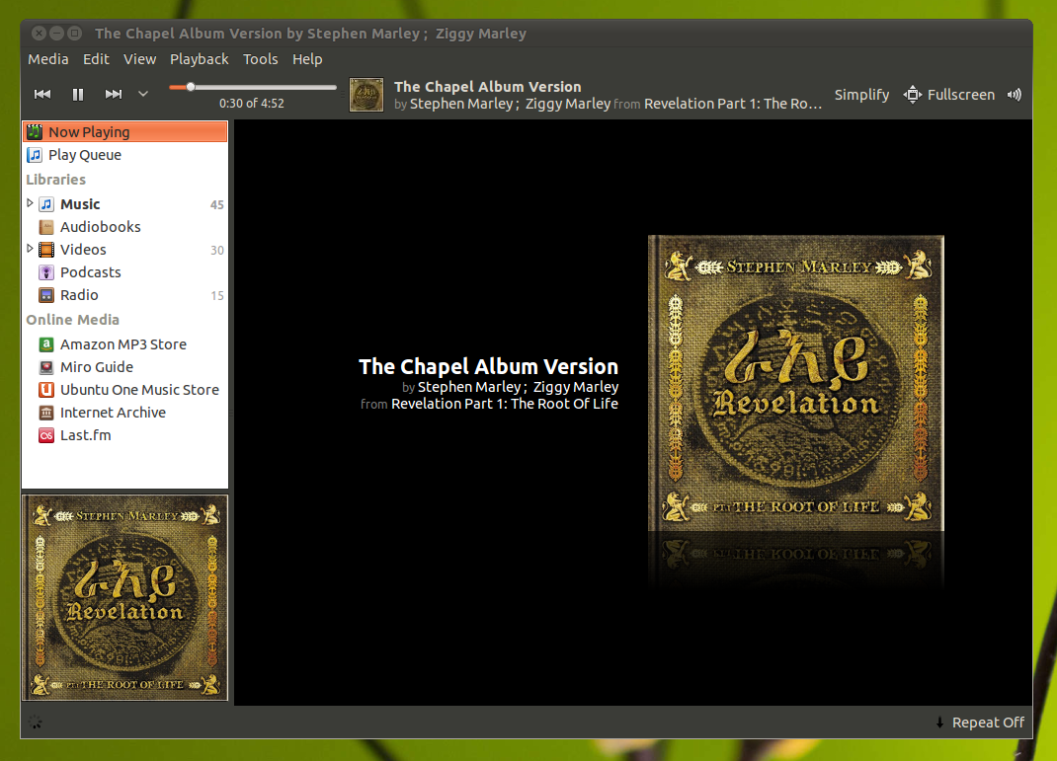Select Now Playing in the sidebar

tap(125, 132)
